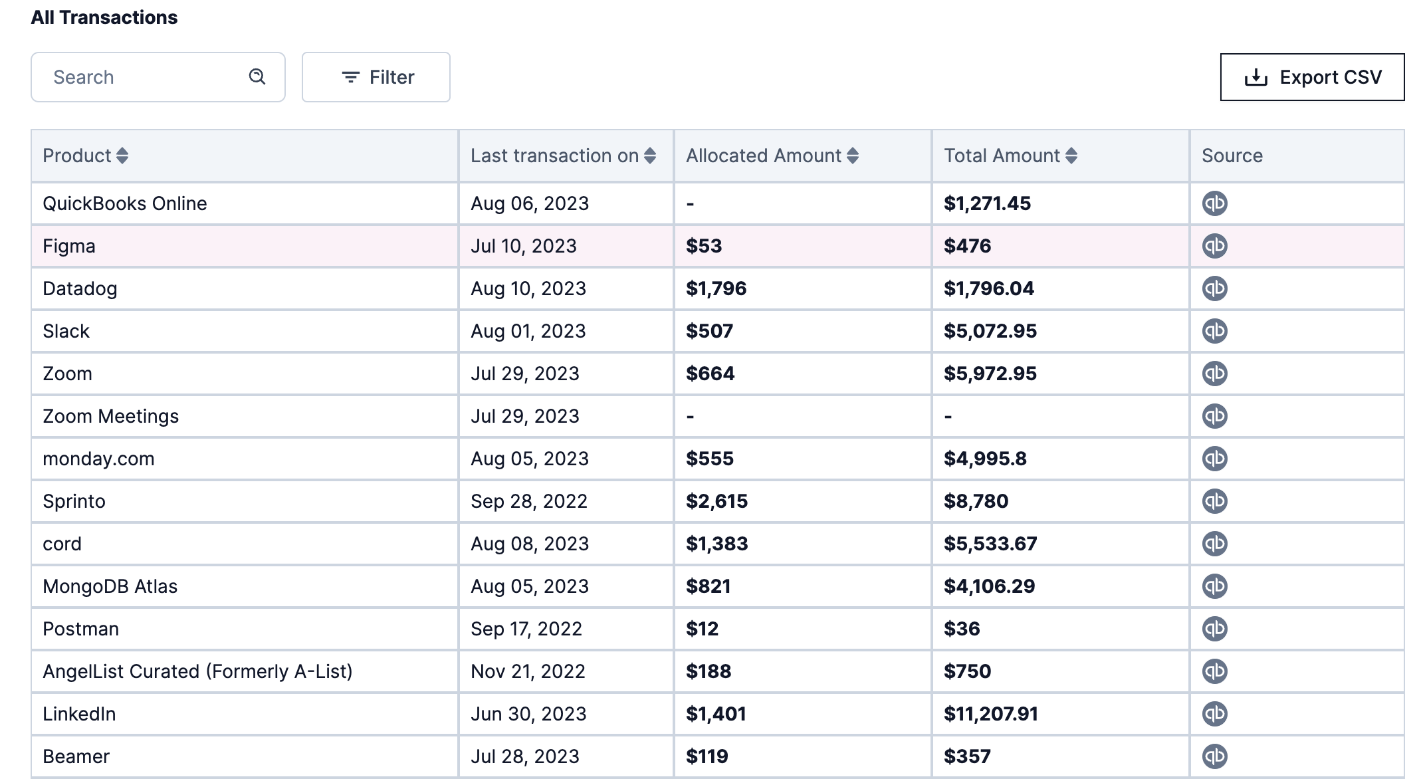Click the magnifying glass search icon
This screenshot has height=779, width=1421.
(x=257, y=77)
